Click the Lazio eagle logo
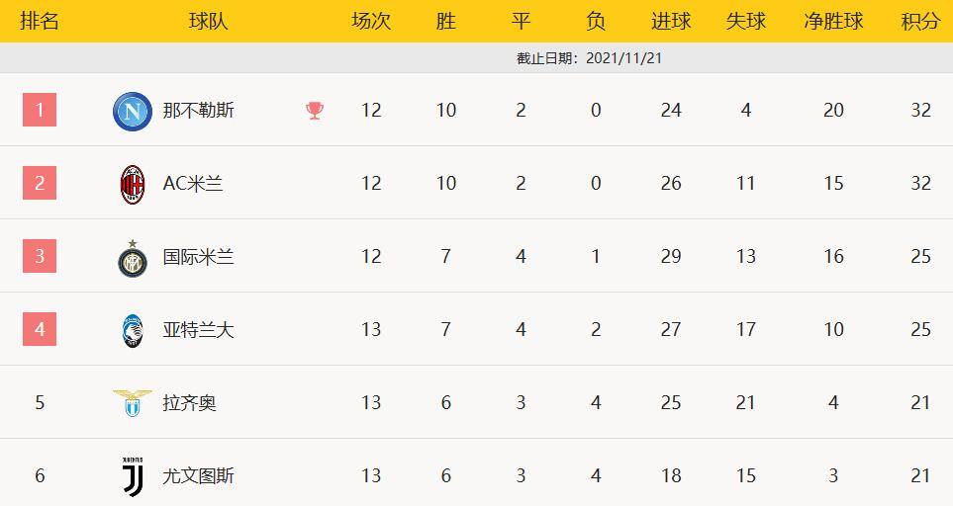Image resolution: width=953 pixels, height=506 pixels. pos(132,402)
